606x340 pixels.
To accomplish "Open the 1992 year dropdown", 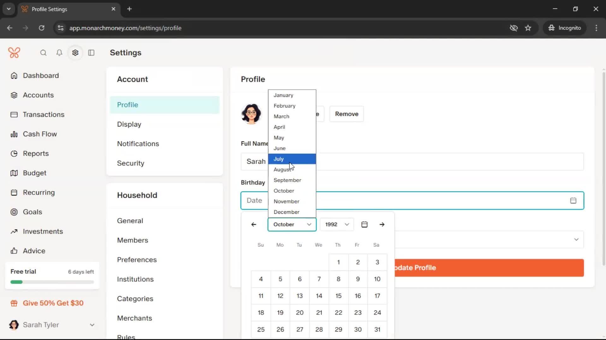I will (337, 224).
